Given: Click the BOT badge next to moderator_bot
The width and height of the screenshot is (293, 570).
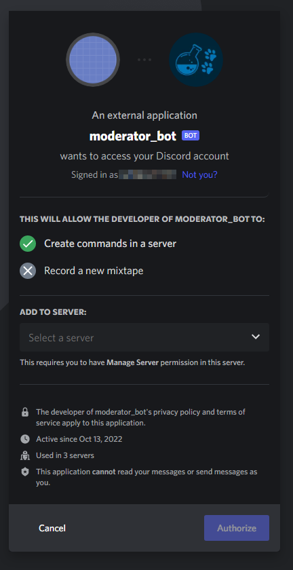Looking at the screenshot, I should click(x=191, y=136).
